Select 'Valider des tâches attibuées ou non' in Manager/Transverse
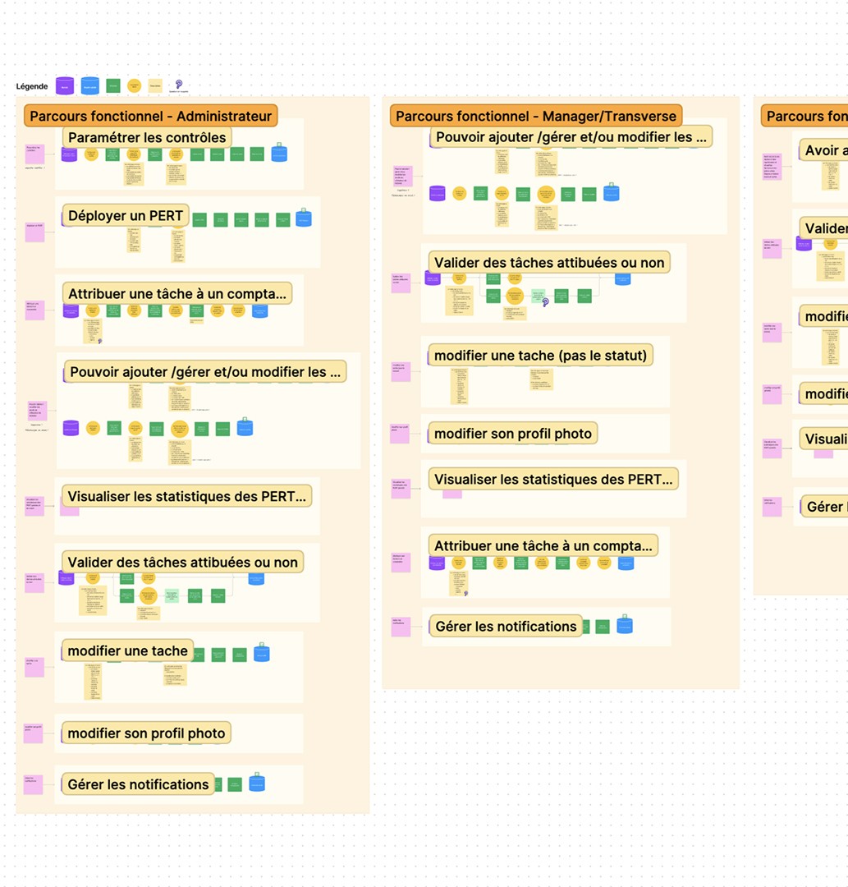The width and height of the screenshot is (848, 887). pos(549,263)
